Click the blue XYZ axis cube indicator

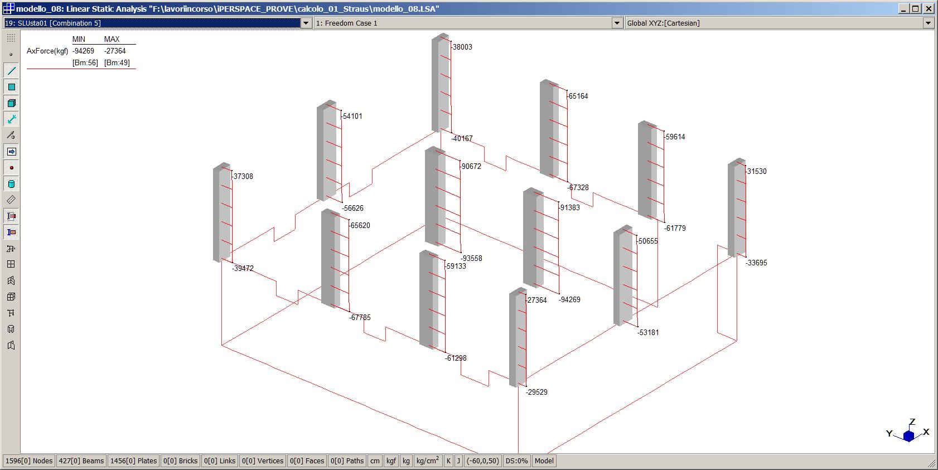point(908,435)
